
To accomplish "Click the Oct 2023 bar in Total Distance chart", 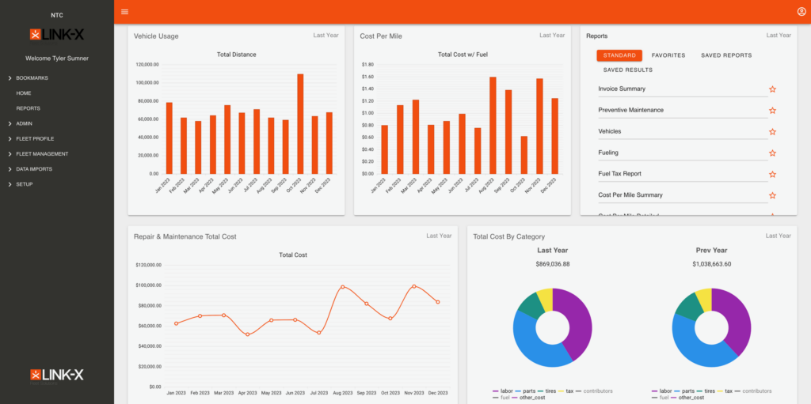I will coord(300,124).
